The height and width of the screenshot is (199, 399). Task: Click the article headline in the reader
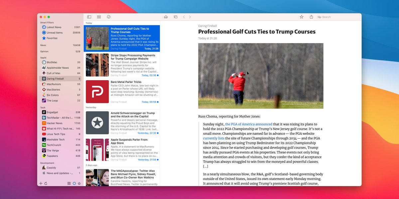(257, 32)
